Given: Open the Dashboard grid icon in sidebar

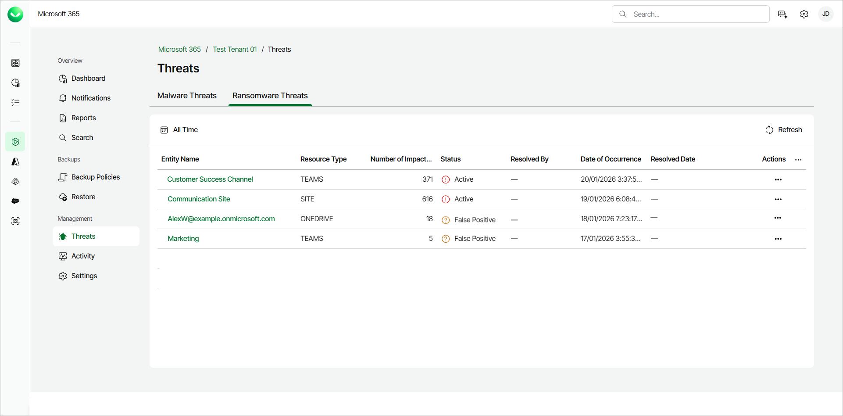Looking at the screenshot, I should pyautogui.click(x=15, y=63).
